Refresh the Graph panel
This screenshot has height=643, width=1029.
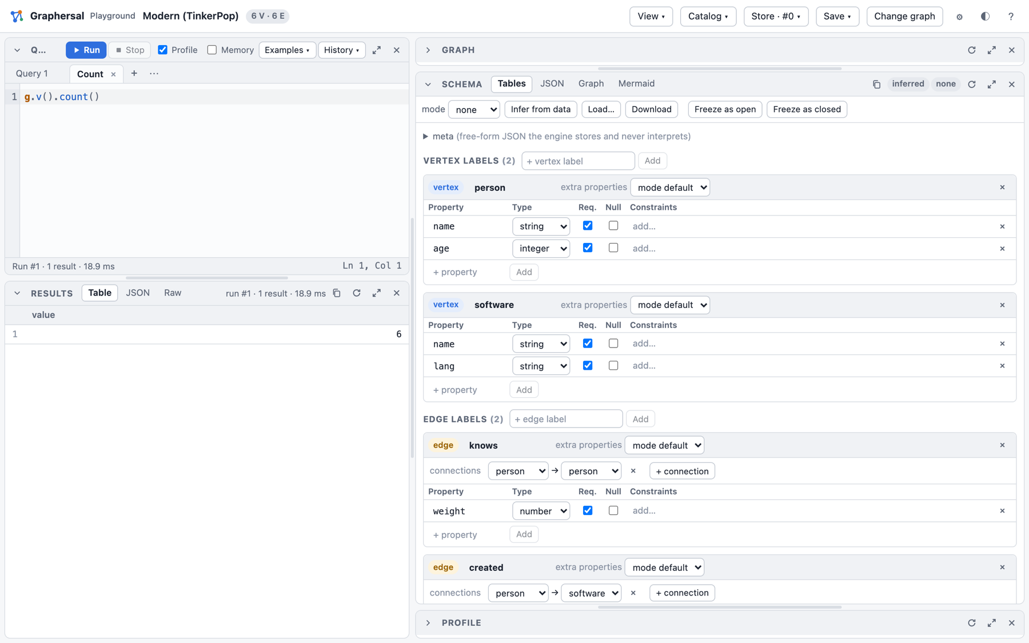[972, 50]
